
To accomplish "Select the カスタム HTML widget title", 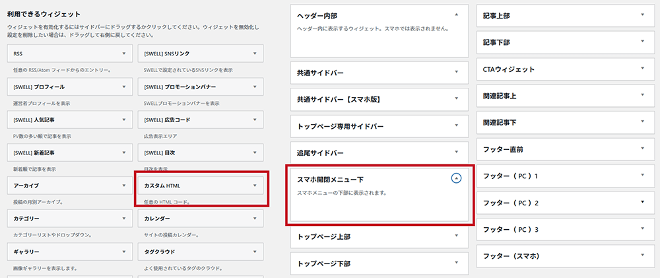I will tap(162, 186).
